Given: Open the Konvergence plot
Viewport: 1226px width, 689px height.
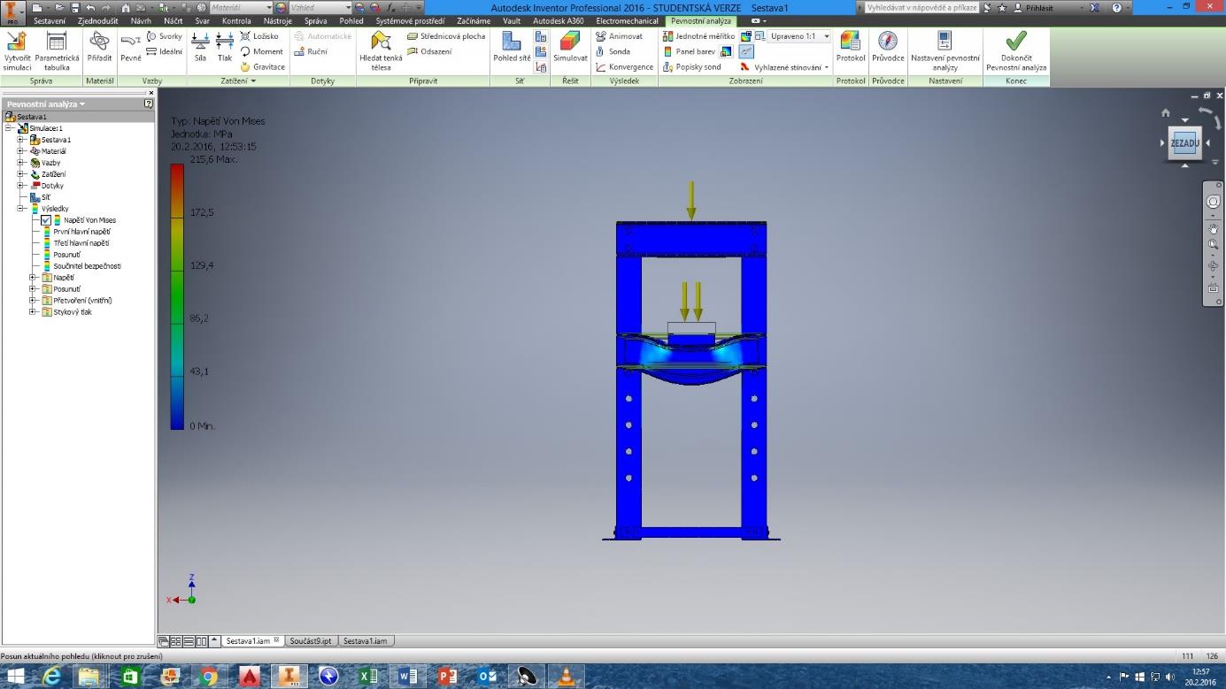Looking at the screenshot, I should 624,66.
